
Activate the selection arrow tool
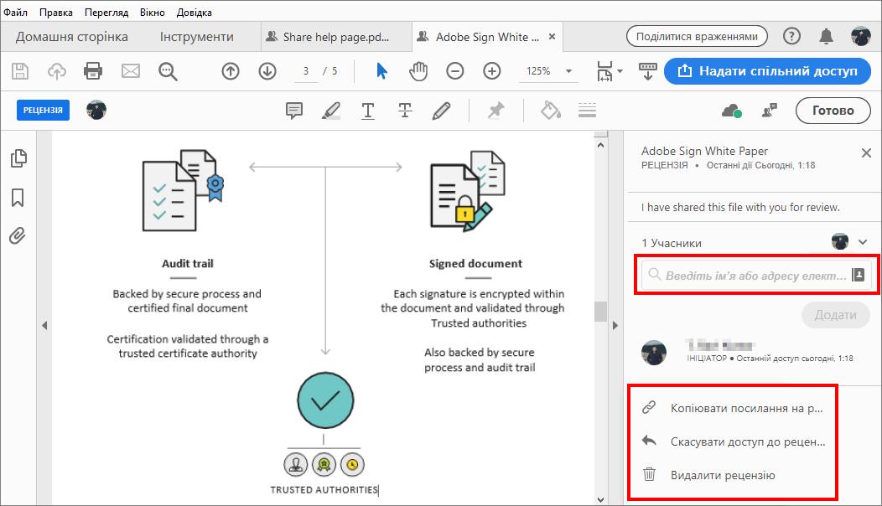click(381, 71)
